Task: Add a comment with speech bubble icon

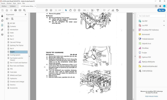Action: [104, 10]
